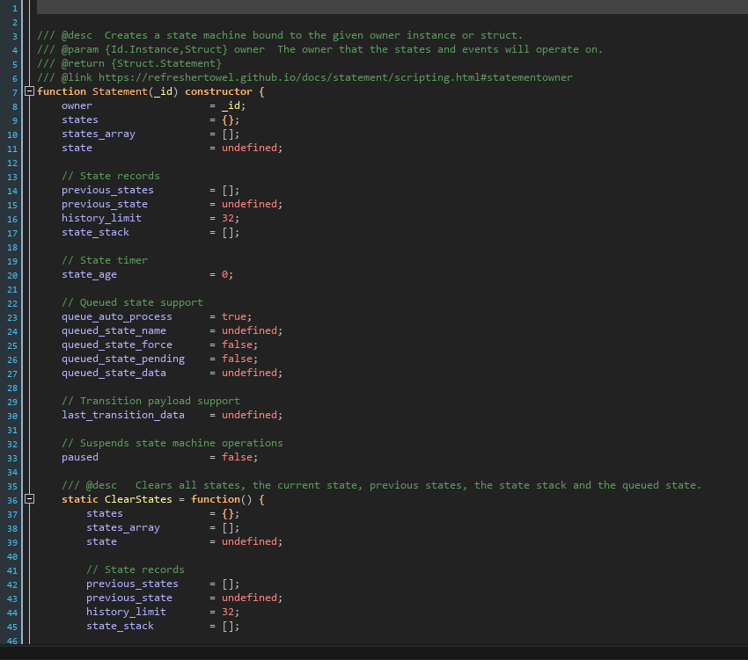Click the queued_state_pending variable name
The height and width of the screenshot is (660, 748).
(x=123, y=359)
